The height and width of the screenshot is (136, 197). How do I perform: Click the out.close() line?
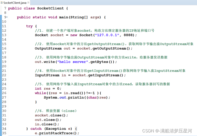click(48, 120)
